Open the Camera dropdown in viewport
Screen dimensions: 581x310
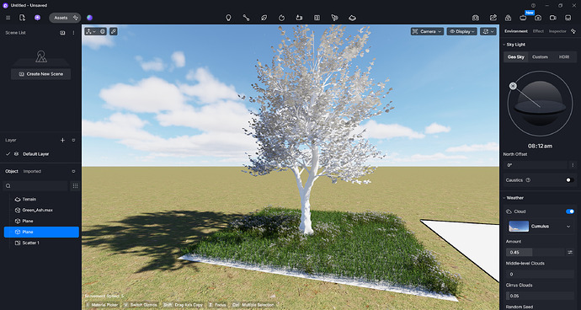pos(427,31)
